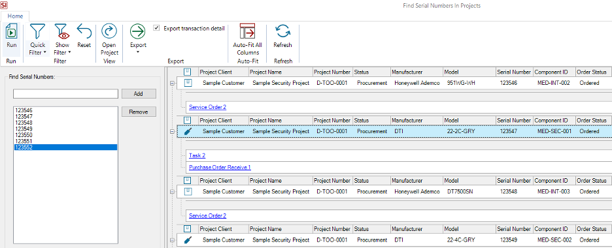Click Manufacturer header in top grid
Screen dimensions: 612x248
coord(416,72)
